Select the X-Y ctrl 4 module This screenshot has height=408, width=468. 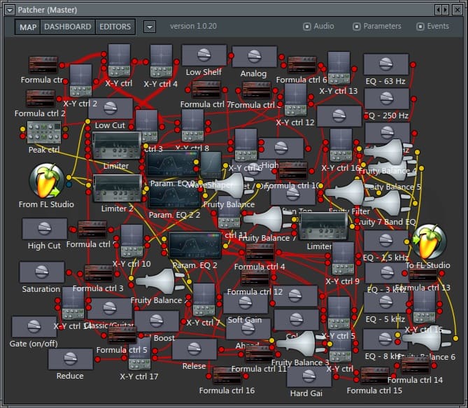(x=161, y=61)
